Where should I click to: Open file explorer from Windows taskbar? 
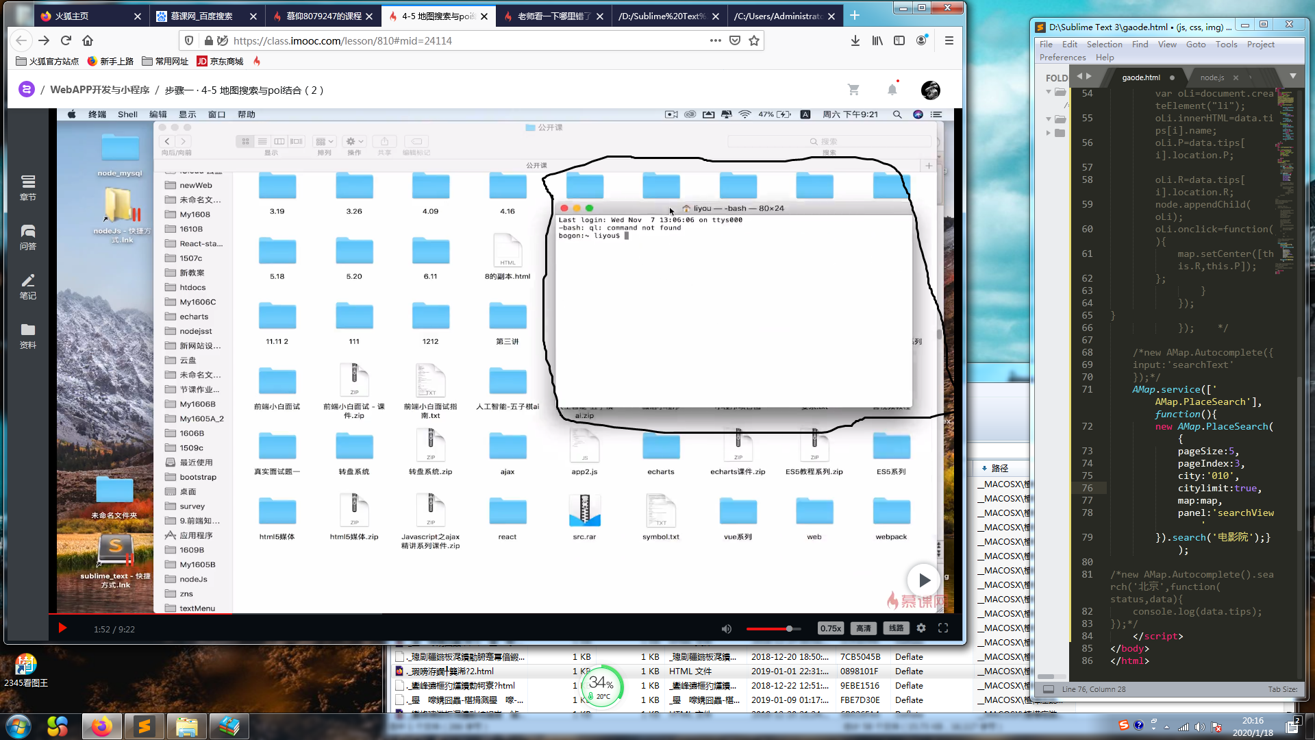186,726
